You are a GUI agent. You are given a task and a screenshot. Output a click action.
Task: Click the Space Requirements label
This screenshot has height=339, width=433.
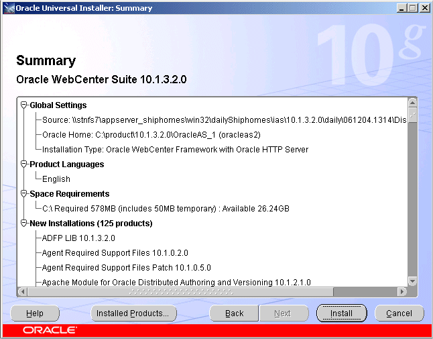(70, 194)
